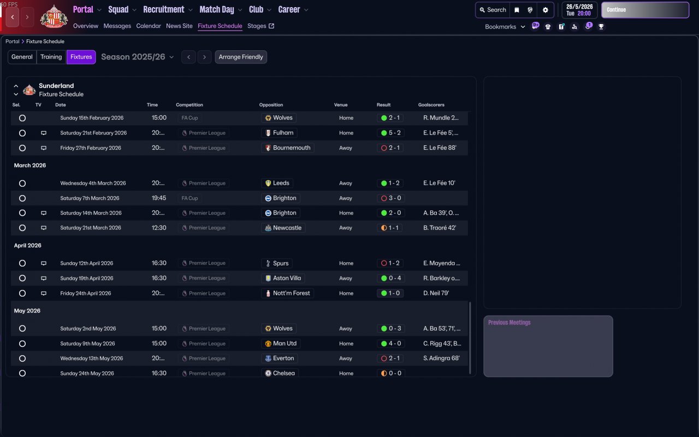Select the Wolves FA Cup fixture radio

22,118
